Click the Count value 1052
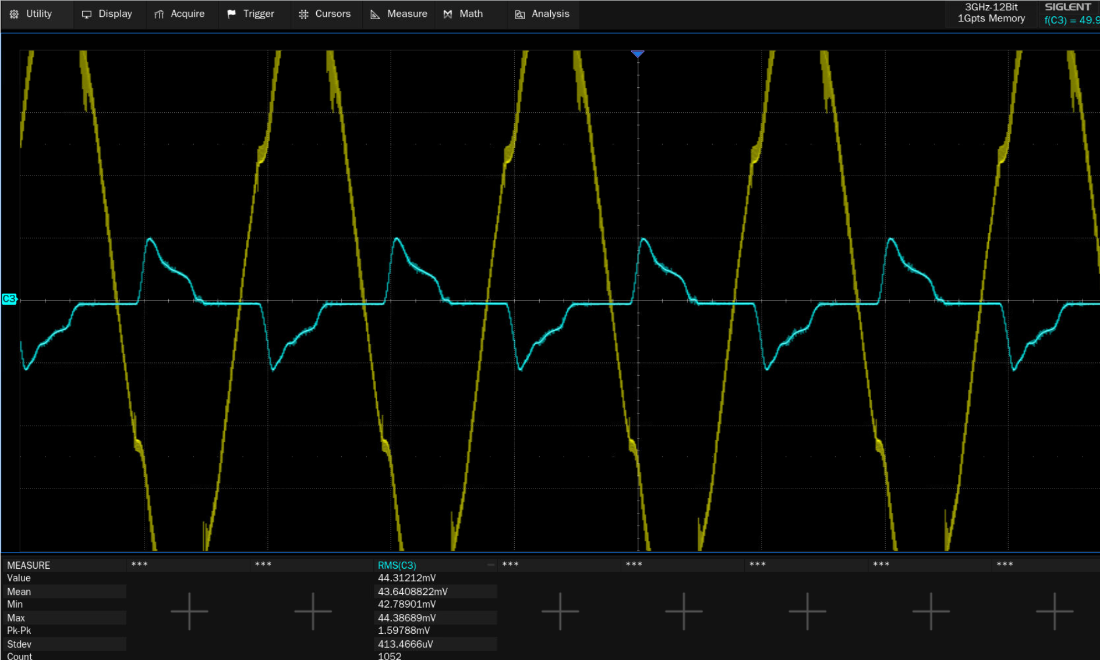 (390, 656)
